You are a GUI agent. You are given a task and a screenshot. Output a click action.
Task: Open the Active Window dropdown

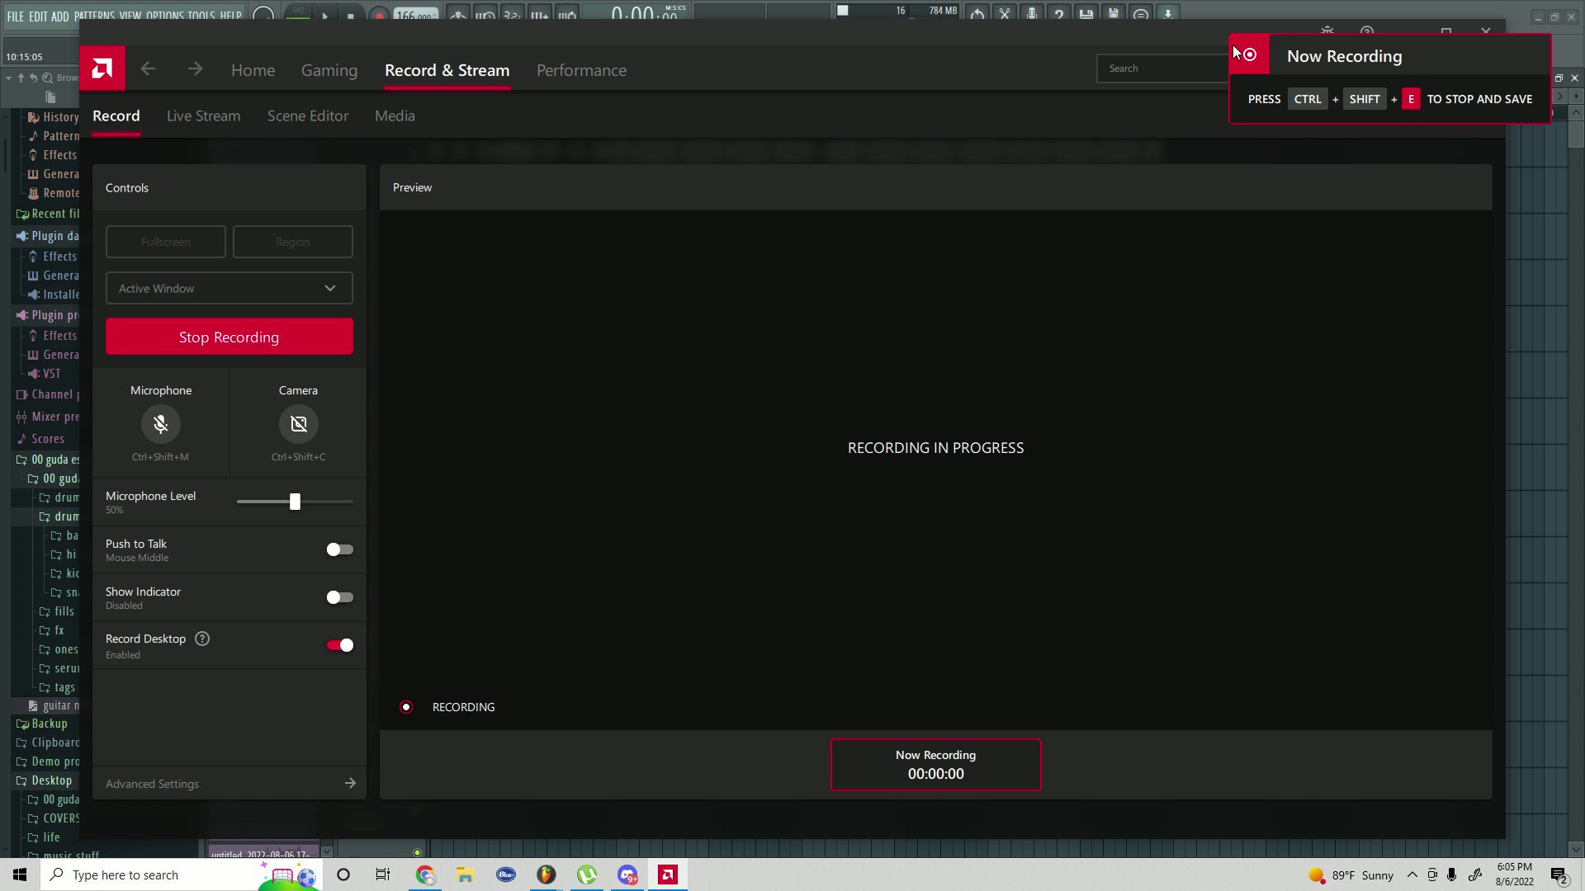coord(229,288)
